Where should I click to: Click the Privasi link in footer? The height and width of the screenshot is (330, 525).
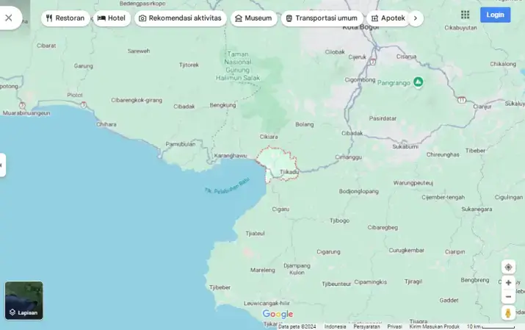[x=394, y=326]
